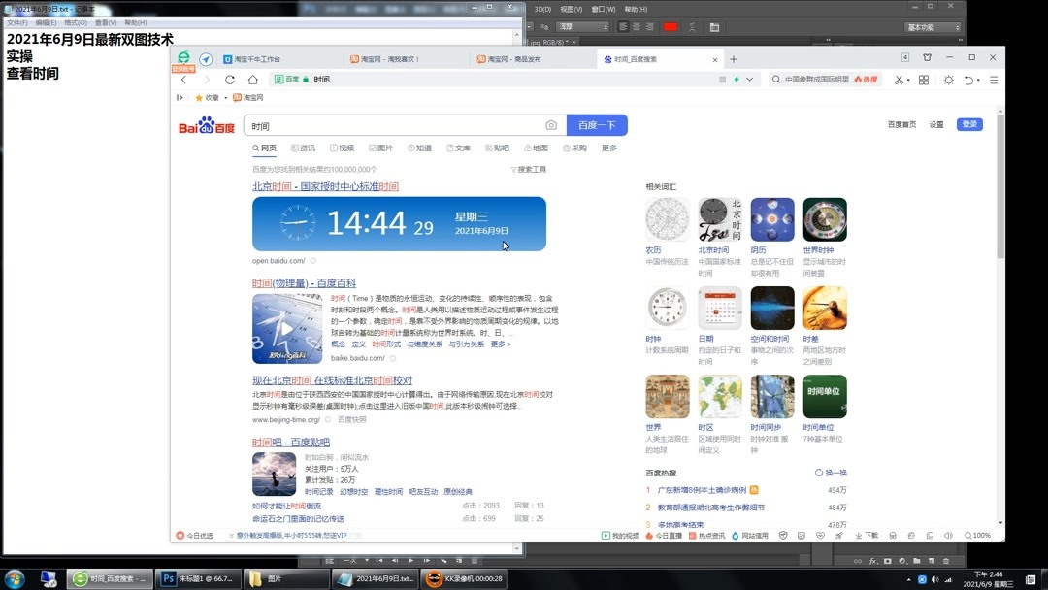Open the browser hamburger menu icon

993,81
